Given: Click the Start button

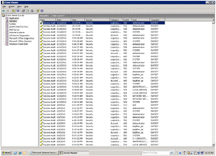Looking at the screenshot, I should click(6, 153).
